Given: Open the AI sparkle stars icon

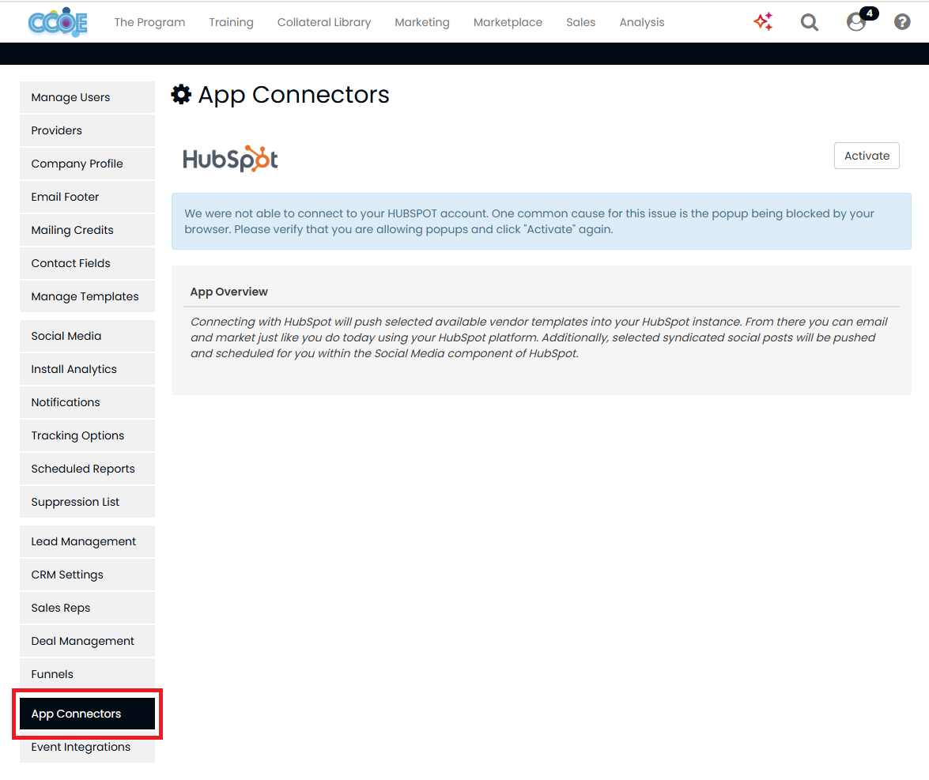Looking at the screenshot, I should point(763,22).
